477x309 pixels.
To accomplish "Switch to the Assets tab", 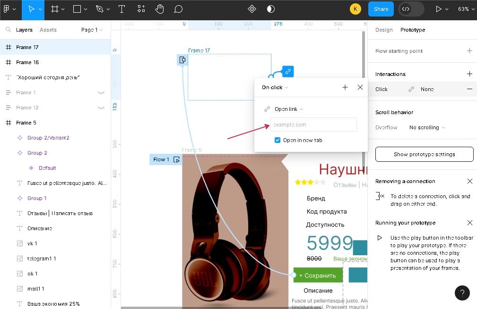I will click(48, 30).
